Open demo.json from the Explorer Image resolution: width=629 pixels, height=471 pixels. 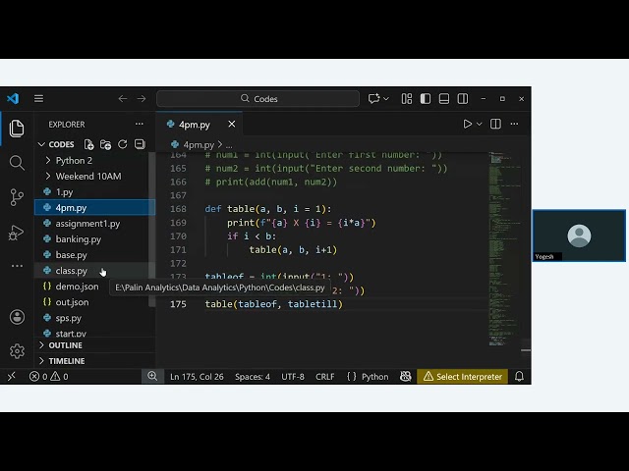[71, 287]
